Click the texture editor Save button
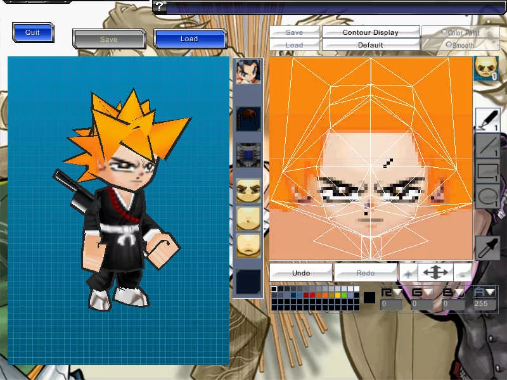Screen dimensions: 507x380 pyautogui.click(x=294, y=32)
